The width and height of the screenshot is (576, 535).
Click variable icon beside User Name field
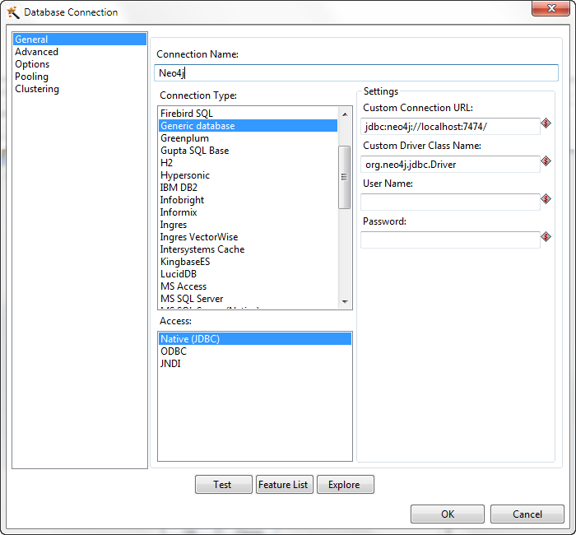pyautogui.click(x=546, y=199)
